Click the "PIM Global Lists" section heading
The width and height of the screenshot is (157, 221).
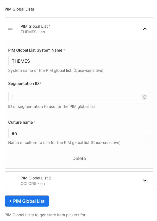(19, 9)
